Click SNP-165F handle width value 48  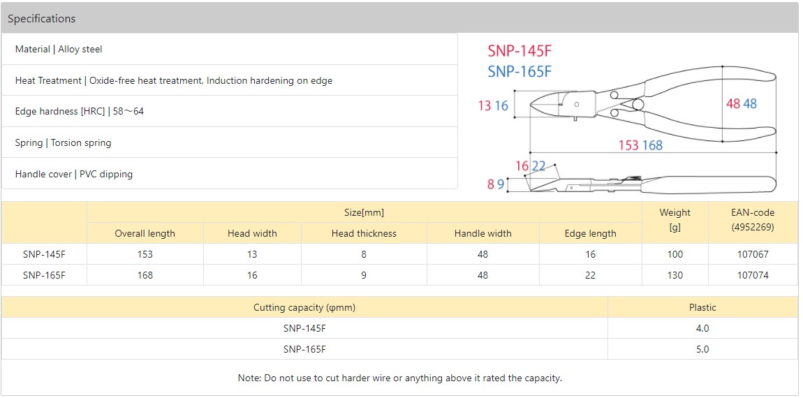[482, 275]
